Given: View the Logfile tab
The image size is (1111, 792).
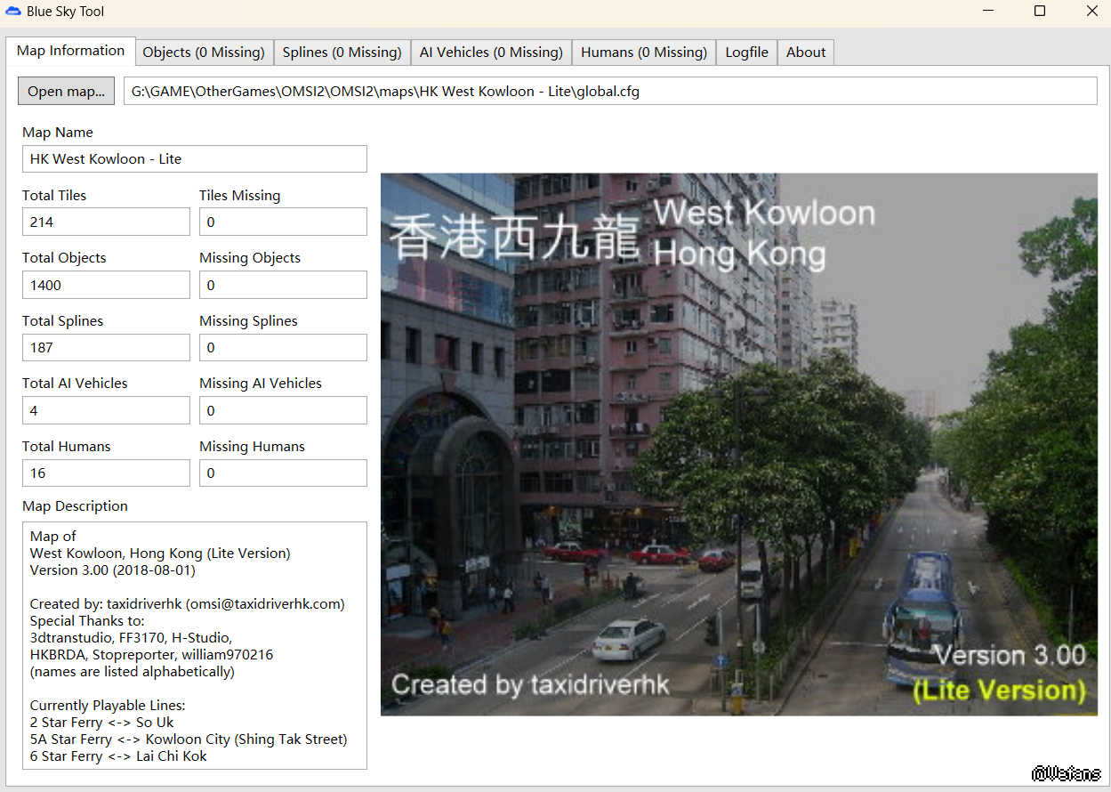Looking at the screenshot, I should pyautogui.click(x=746, y=53).
